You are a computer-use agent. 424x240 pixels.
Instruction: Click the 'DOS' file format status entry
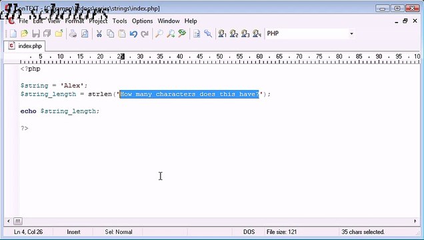pyautogui.click(x=249, y=232)
